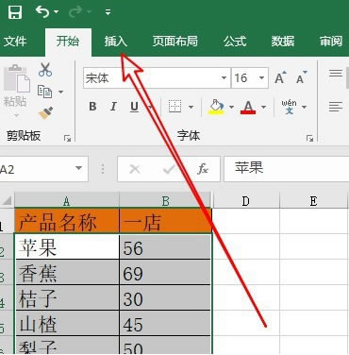Click the Enter checkmark in formula bar
This screenshot has width=349, height=355.
click(x=169, y=169)
